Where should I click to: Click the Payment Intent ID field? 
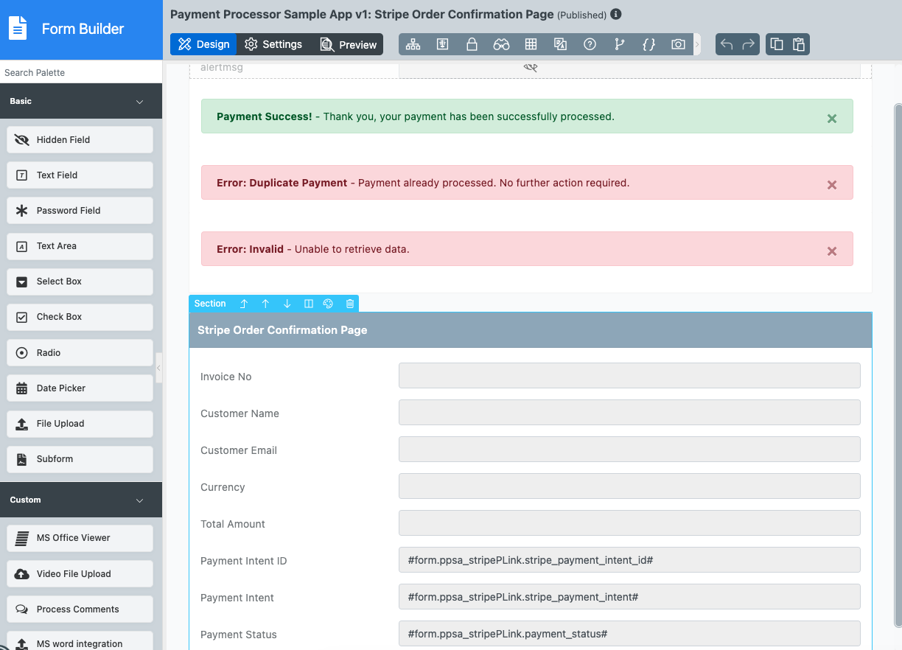pos(629,559)
